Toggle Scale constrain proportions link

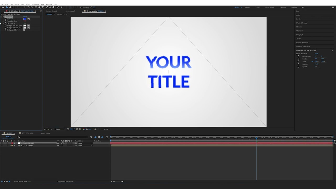[x=312, y=61]
